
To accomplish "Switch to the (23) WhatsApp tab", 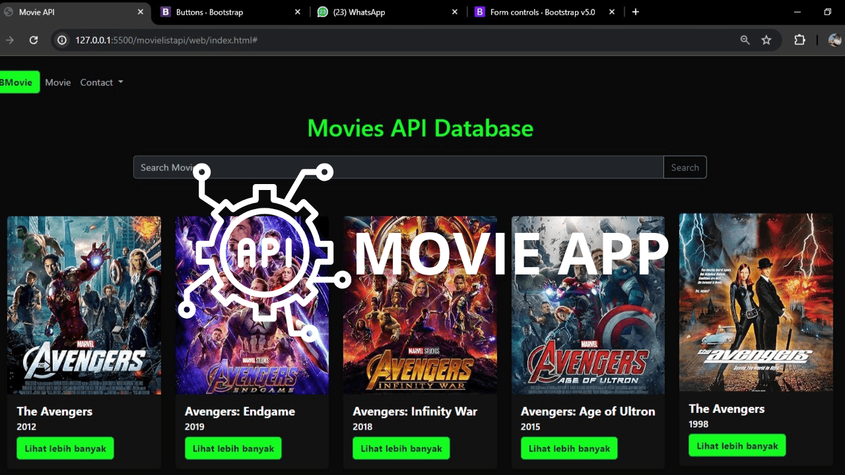I will pos(388,12).
